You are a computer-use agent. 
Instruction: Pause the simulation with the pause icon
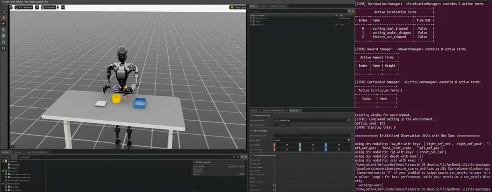coord(4,48)
